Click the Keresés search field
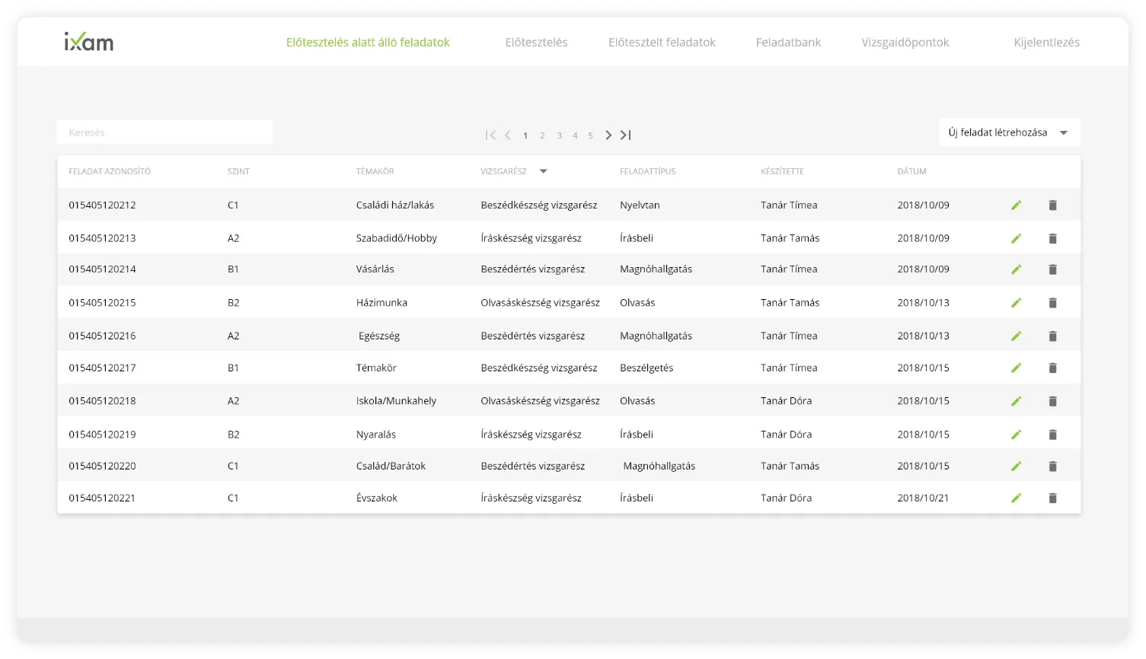This screenshot has height=659, width=1146. (x=164, y=132)
